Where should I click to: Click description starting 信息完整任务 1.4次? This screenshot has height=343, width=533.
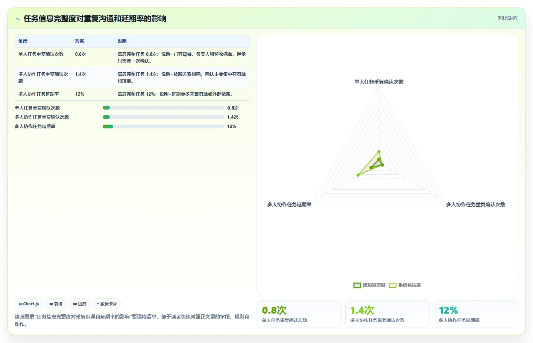pyautogui.click(x=182, y=77)
